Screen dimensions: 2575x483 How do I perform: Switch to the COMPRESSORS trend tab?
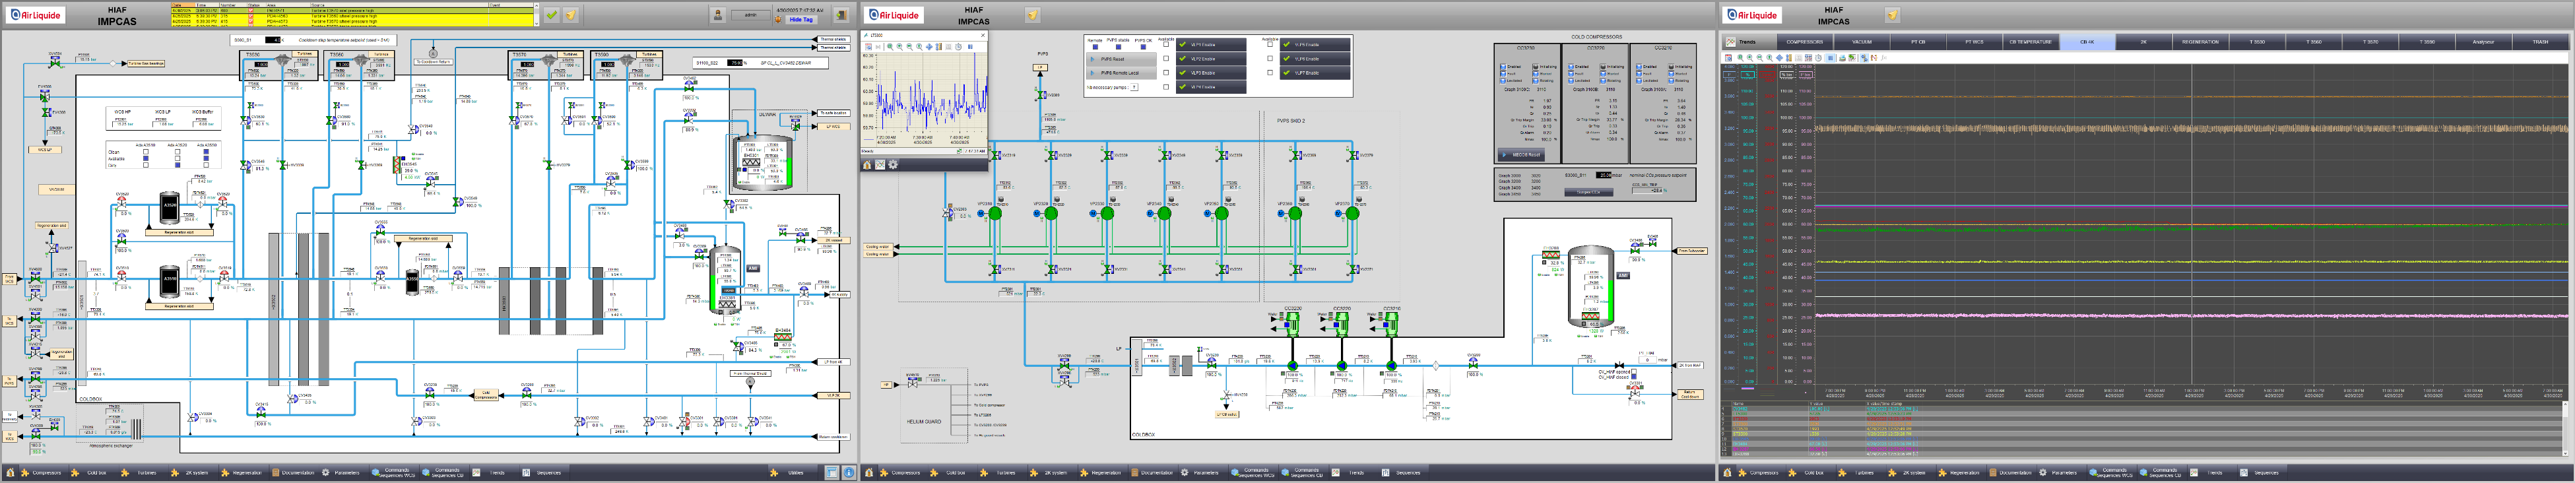(1804, 42)
